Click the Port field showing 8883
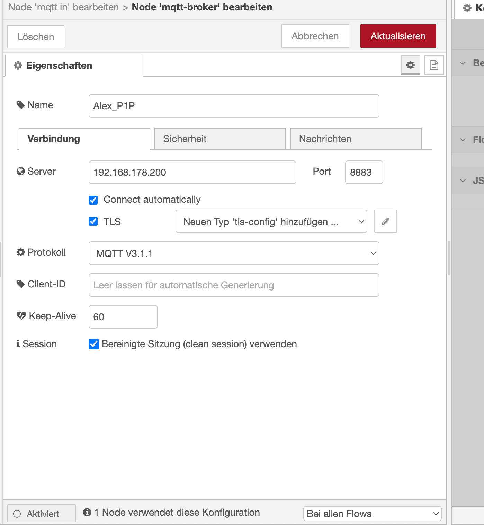This screenshot has height=525, width=484. 364,172
